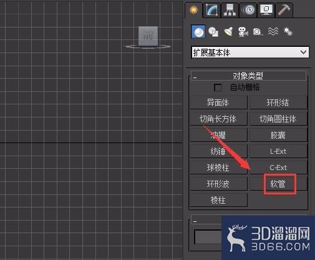Select the Space Warps wave icon
Viewport: 315px width, 260px height.
pyautogui.click(x=273, y=32)
